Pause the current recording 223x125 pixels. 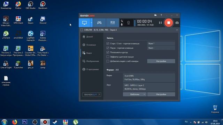point(160,23)
